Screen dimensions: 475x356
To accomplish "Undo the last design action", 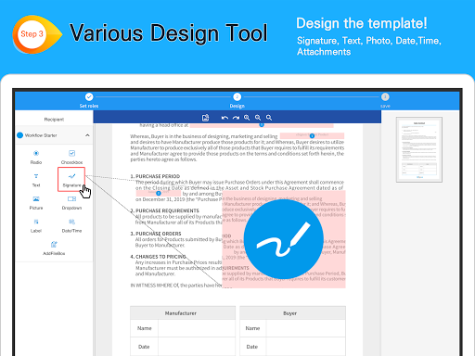I will coord(225,118).
